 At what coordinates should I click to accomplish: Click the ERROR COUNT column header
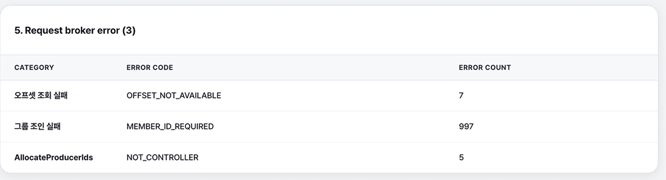click(x=485, y=67)
